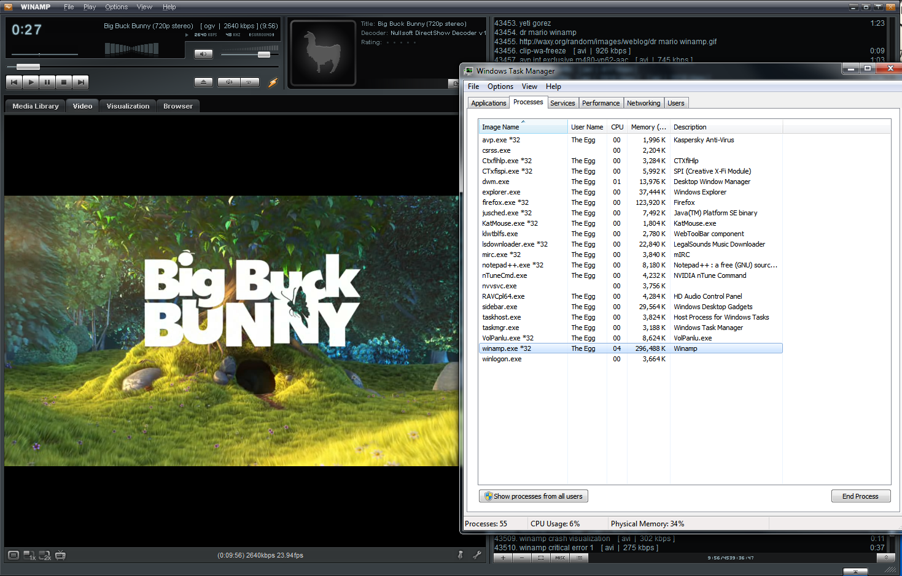Click playlist select button
902x576 pixels.
click(x=541, y=558)
